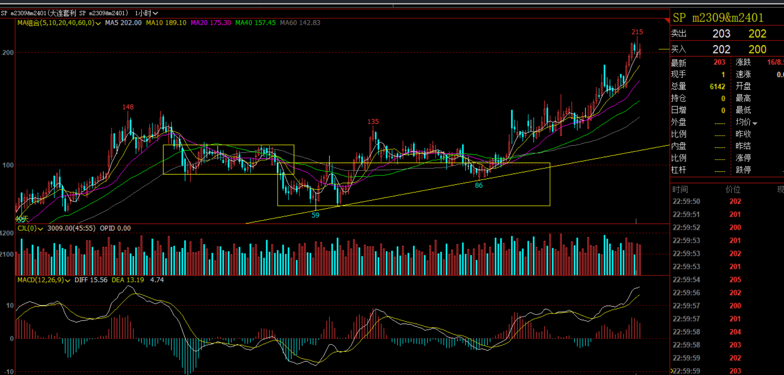Open the 1小时 timeframe dropdown
Viewport: 784px width, 375px height.
(x=146, y=13)
